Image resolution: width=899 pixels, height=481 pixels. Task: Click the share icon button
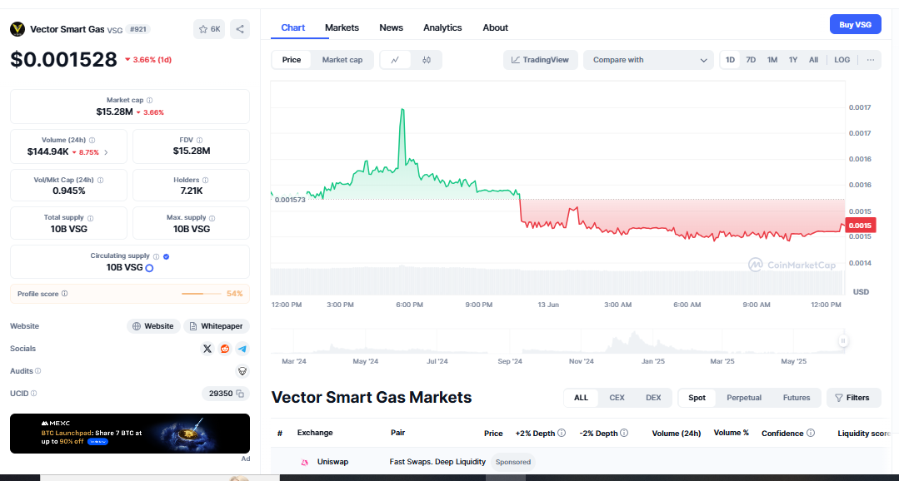[x=240, y=29]
